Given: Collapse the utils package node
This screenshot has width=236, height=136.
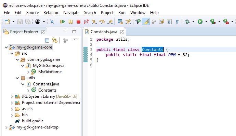Looking at the screenshot, I should pyautogui.click(x=17, y=78).
